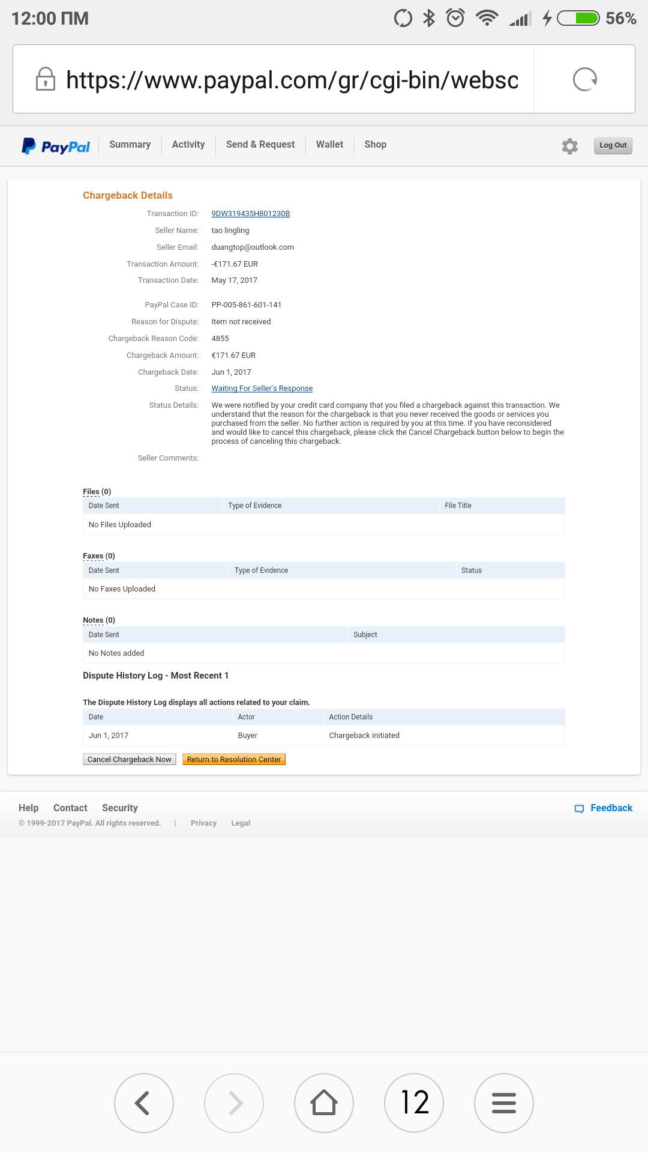This screenshot has width=648, height=1153.
Task: Switch to the Activity tab
Action: 188,145
